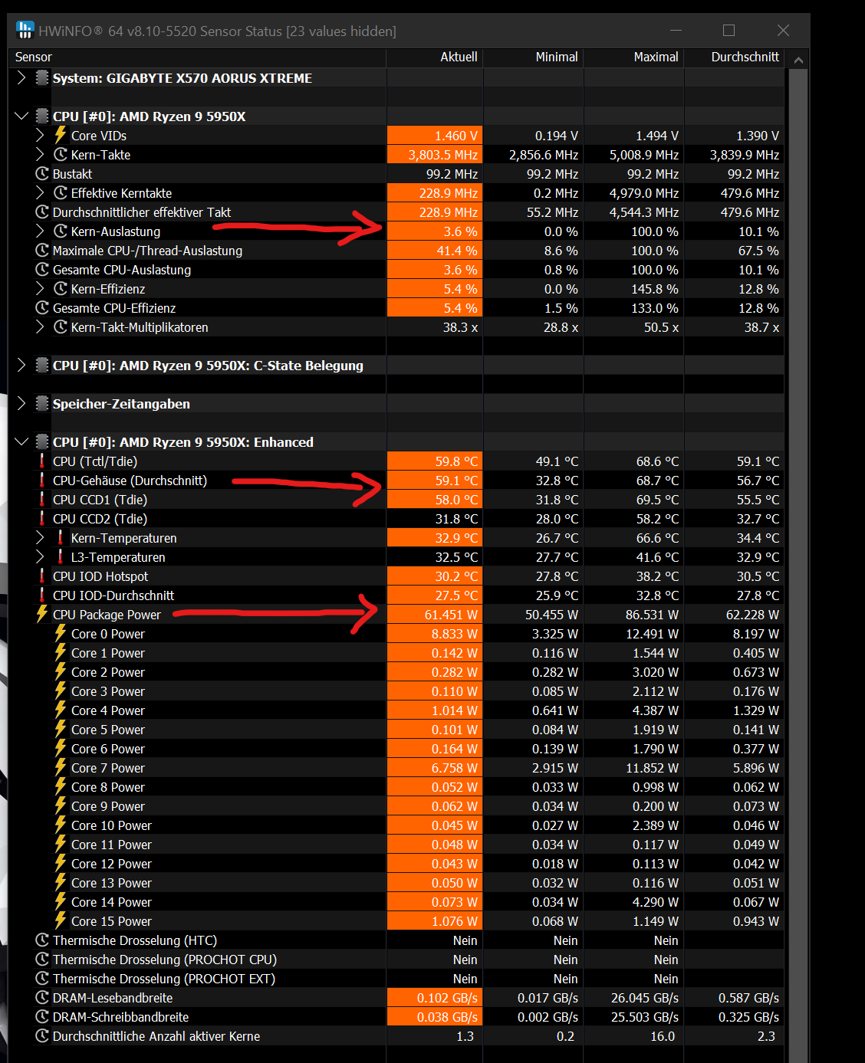Click the lightning icon beside Core 7 Power

[x=61, y=767]
